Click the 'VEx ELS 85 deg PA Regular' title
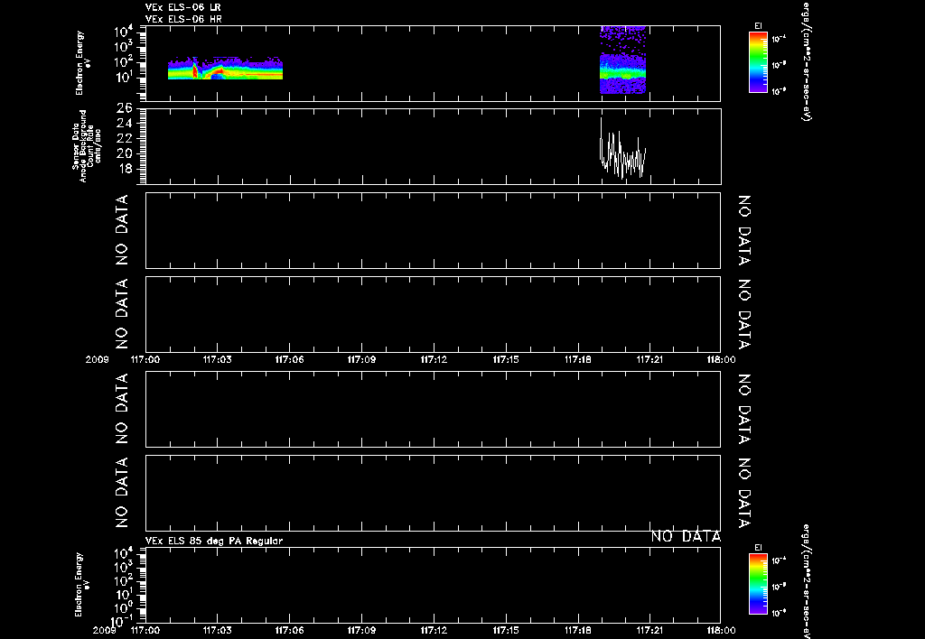The height and width of the screenshot is (639, 925). [x=214, y=541]
